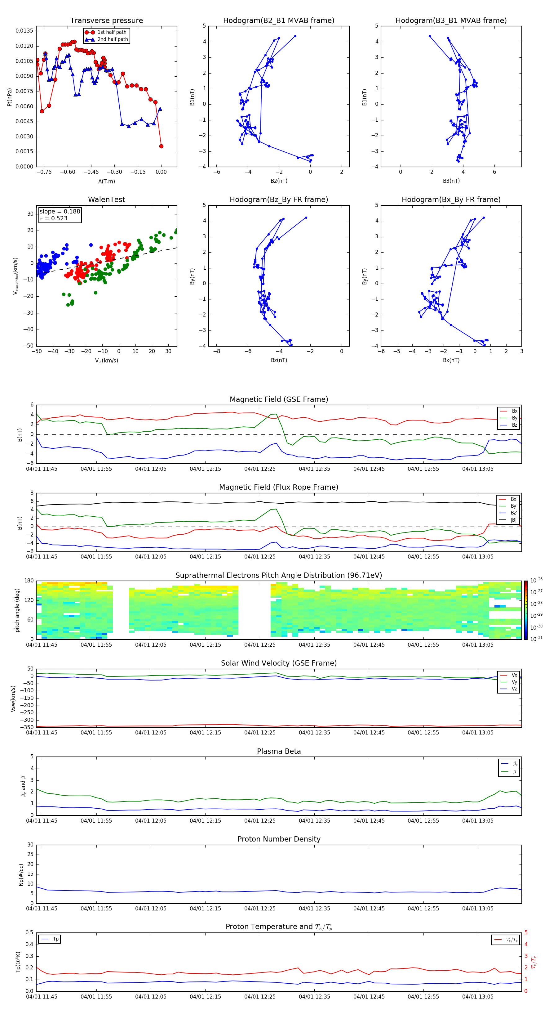Select the red Te/Tp legend entry
558x1024 pixels.
[x=506, y=940]
